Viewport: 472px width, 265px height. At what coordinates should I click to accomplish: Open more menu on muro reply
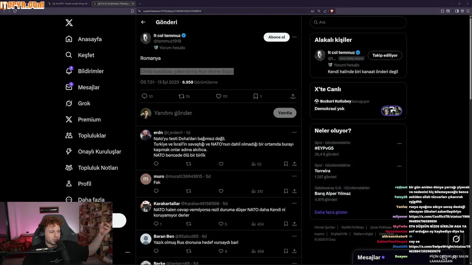(x=294, y=176)
